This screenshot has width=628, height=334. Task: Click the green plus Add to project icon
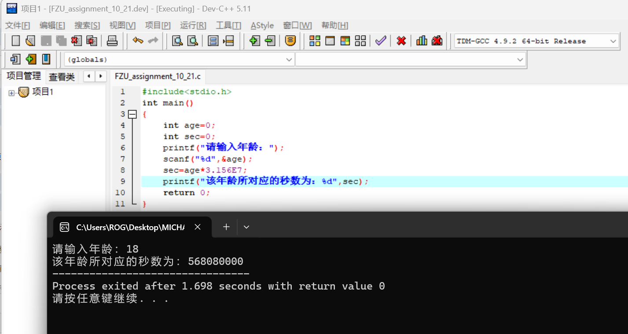tap(254, 41)
